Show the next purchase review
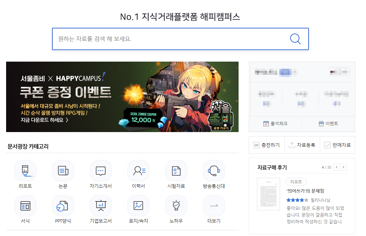Screen dimensions: 366x236 (x=344, y=167)
